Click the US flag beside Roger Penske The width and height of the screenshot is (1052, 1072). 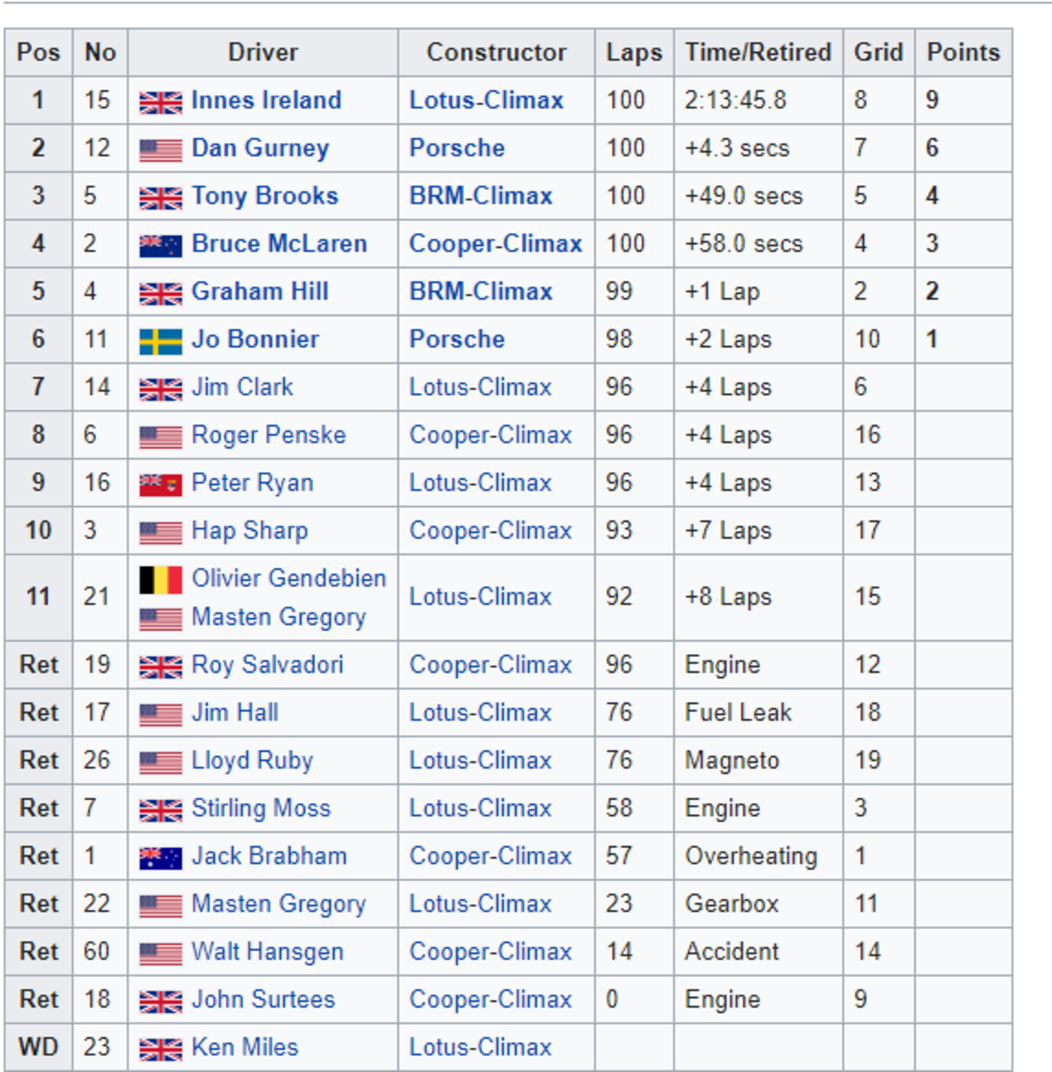click(x=161, y=437)
